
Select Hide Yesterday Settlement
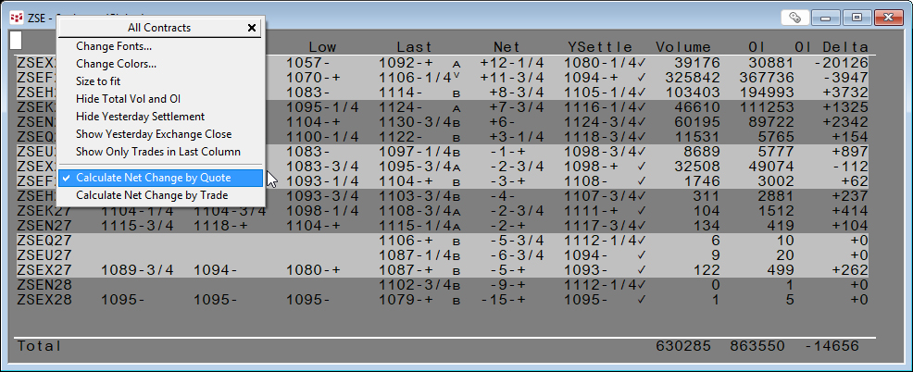(x=140, y=117)
